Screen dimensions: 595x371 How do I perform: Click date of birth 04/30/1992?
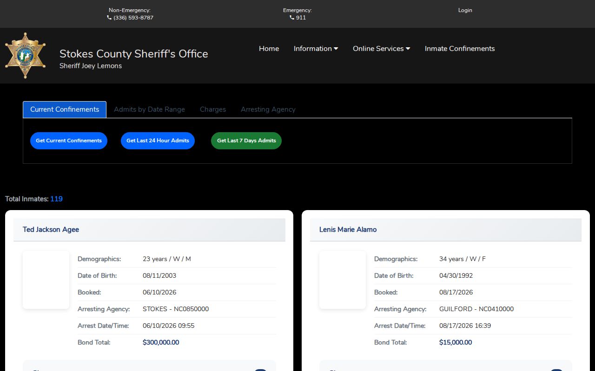click(456, 275)
